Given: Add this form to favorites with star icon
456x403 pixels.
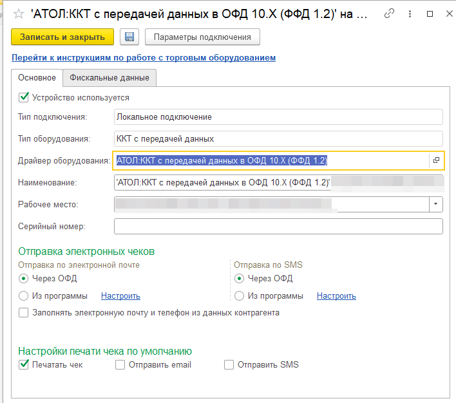Looking at the screenshot, I should (17, 14).
